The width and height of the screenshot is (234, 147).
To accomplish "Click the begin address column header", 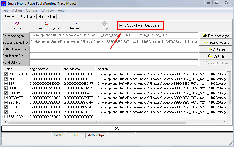I will pos(45,69).
